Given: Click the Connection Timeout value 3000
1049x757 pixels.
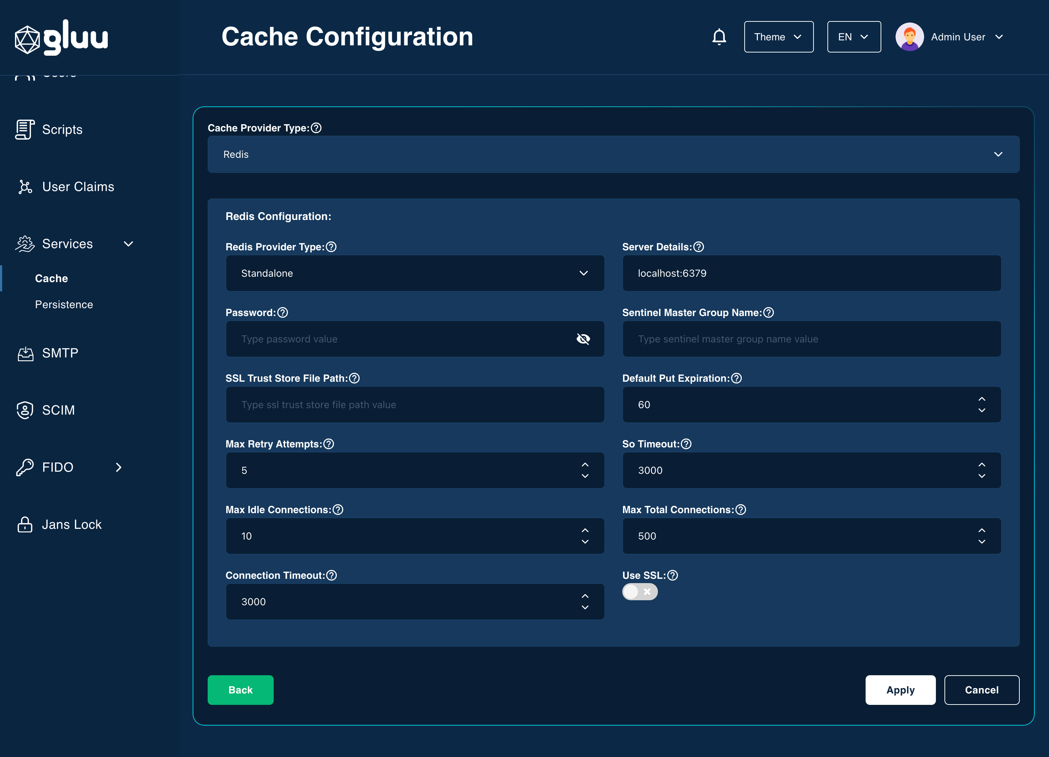Looking at the screenshot, I should coord(253,602).
